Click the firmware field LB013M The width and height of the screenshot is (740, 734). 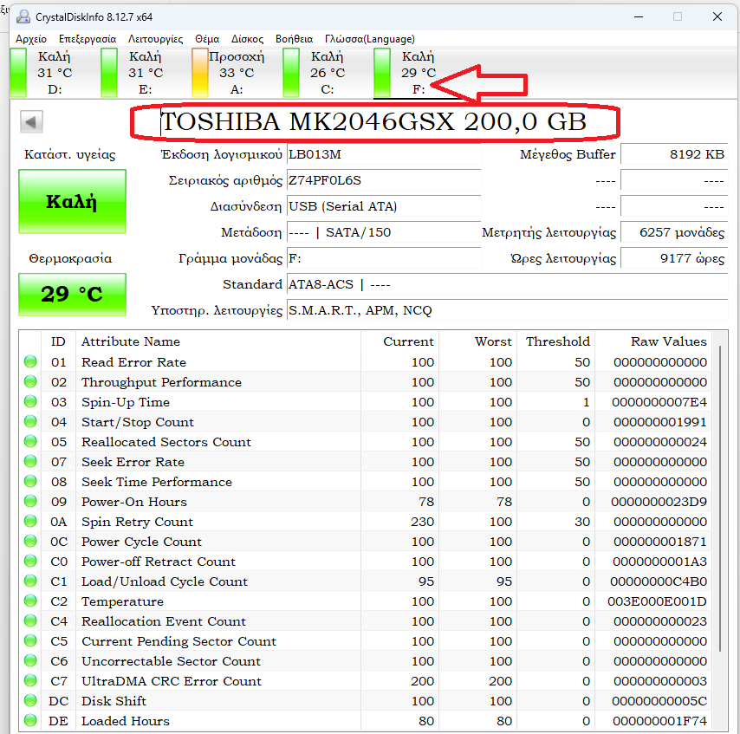pyautogui.click(x=384, y=154)
